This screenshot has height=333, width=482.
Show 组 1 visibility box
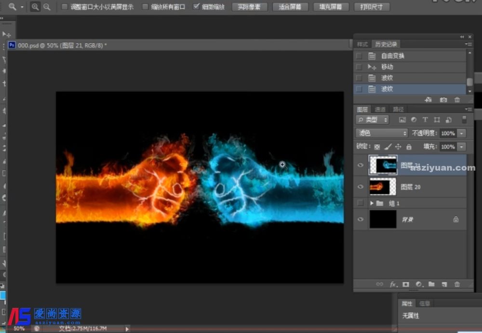pos(360,203)
